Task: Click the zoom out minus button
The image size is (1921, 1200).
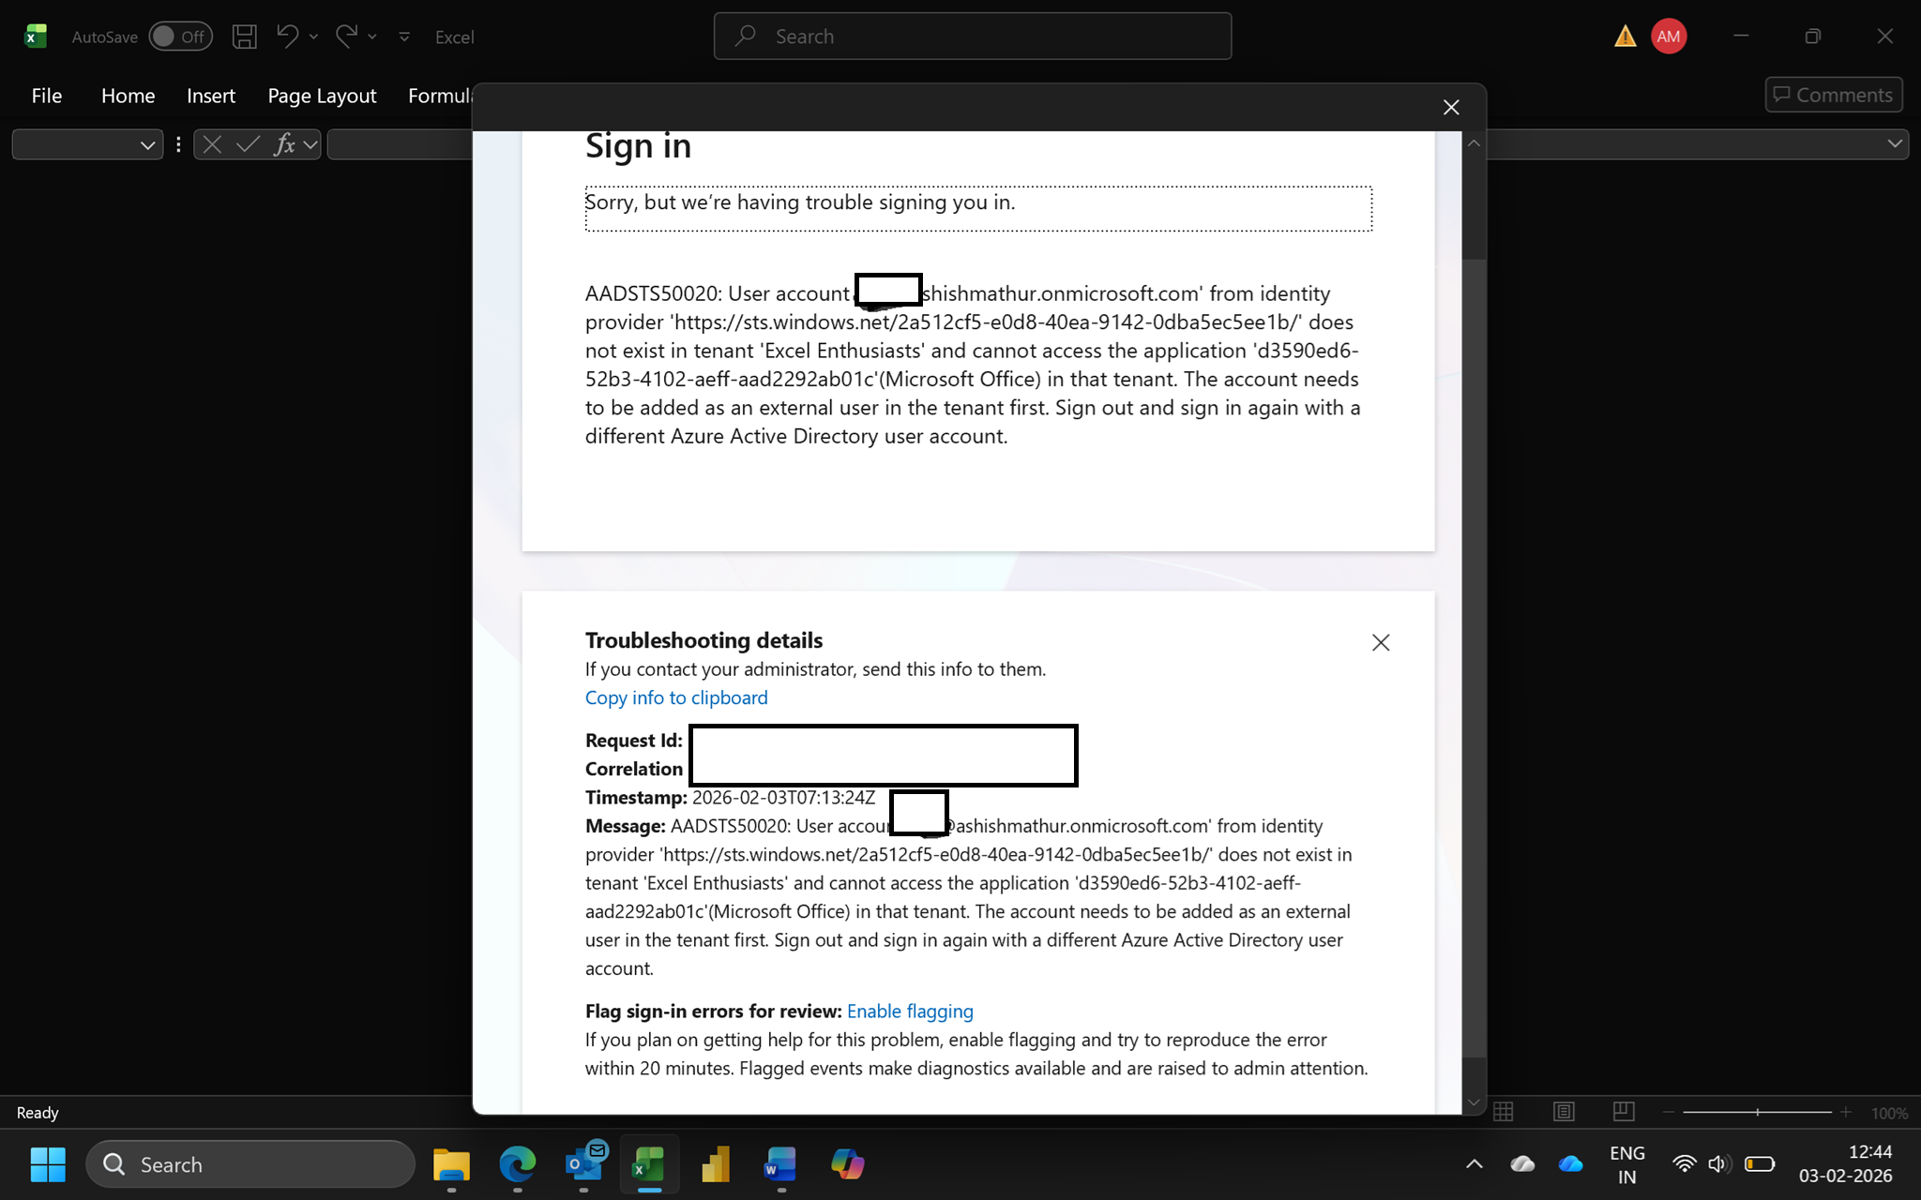Action: click(1669, 1112)
